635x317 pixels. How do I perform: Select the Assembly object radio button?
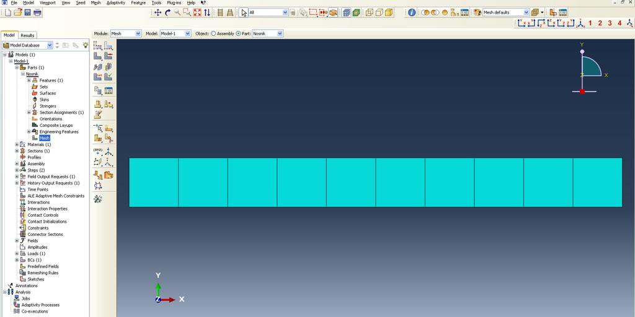(x=213, y=33)
